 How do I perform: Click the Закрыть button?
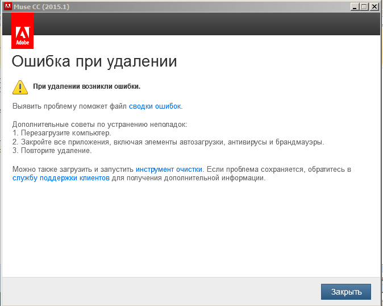[346, 292]
